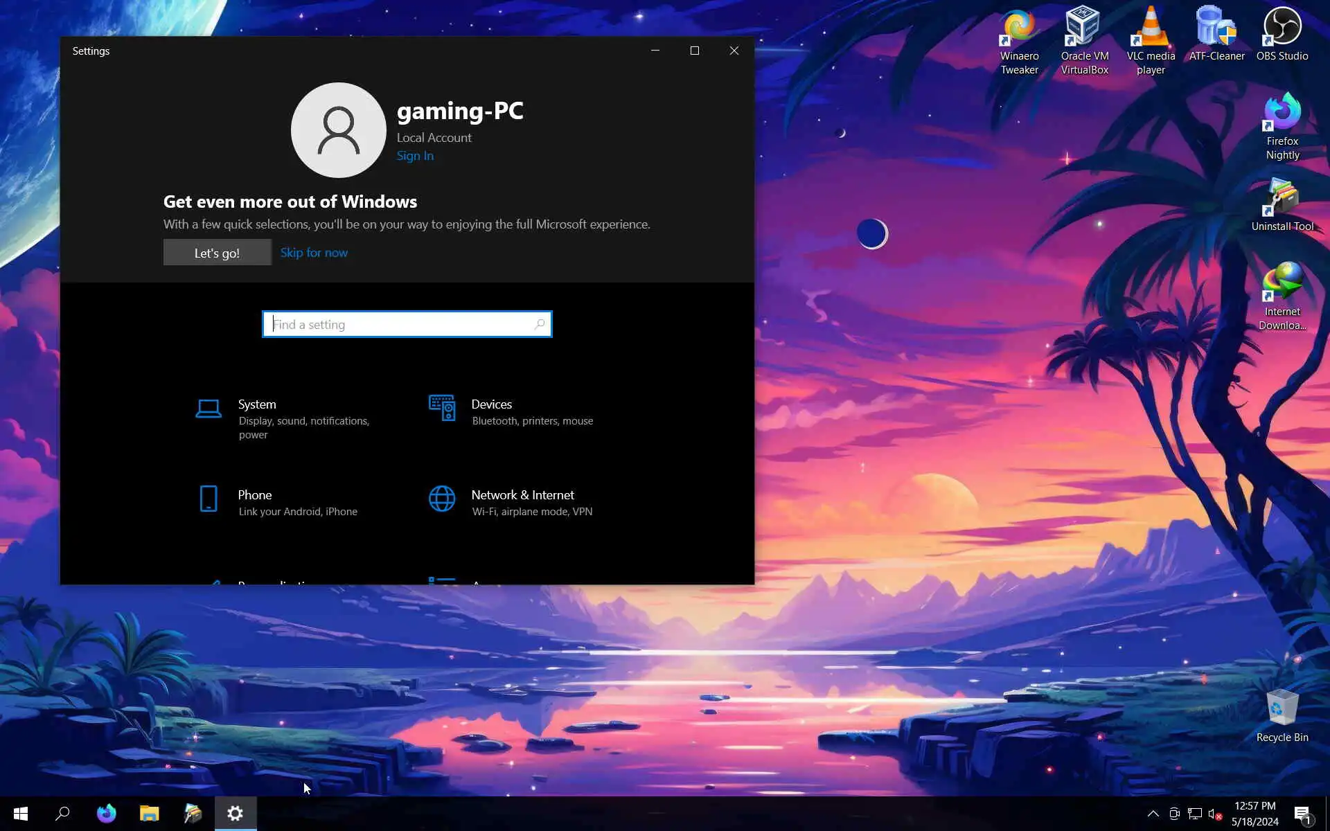Click the Skip for now link

coord(314,253)
